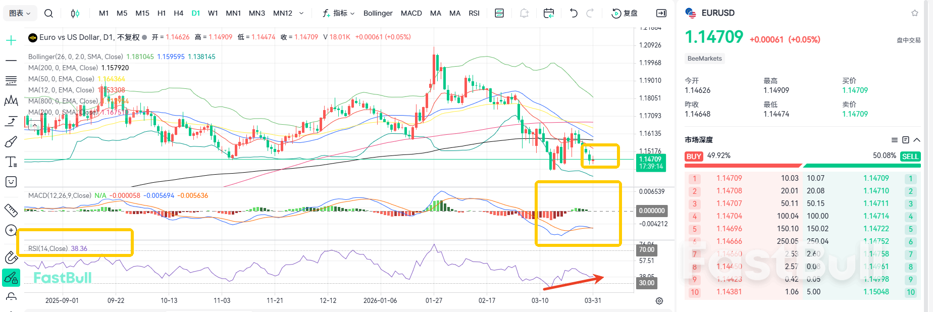Toggle the magnet snap mode
Screen dimensions: 933x312
click(11, 257)
